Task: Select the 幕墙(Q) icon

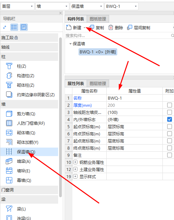Action: coord(9,180)
